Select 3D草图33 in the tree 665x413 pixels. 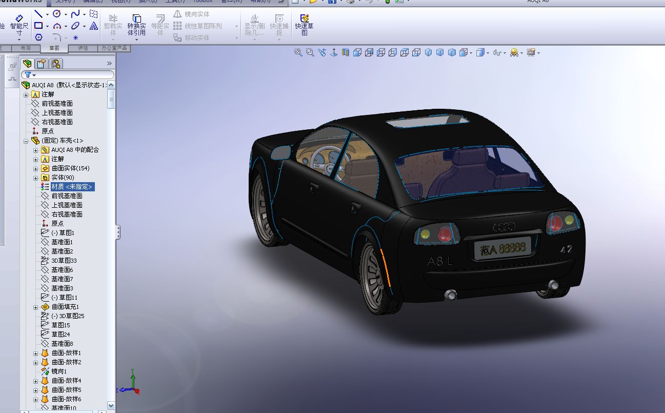click(x=64, y=261)
